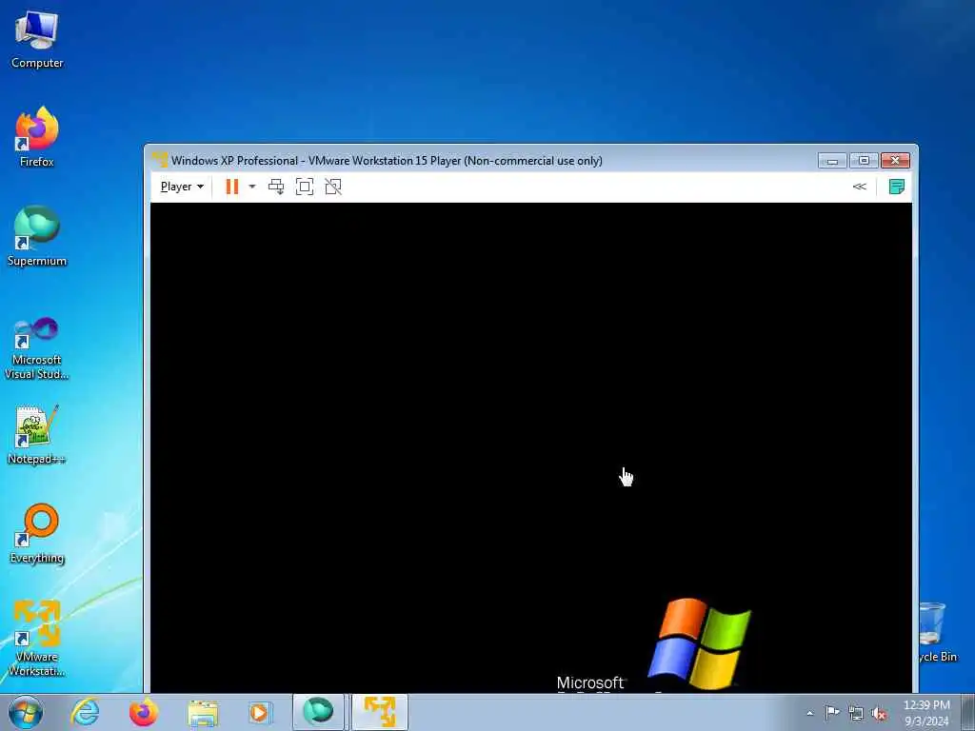Viewport: 975px width, 731px height.
Task: Pause the virtual machine with the orange button
Action: [x=232, y=187]
